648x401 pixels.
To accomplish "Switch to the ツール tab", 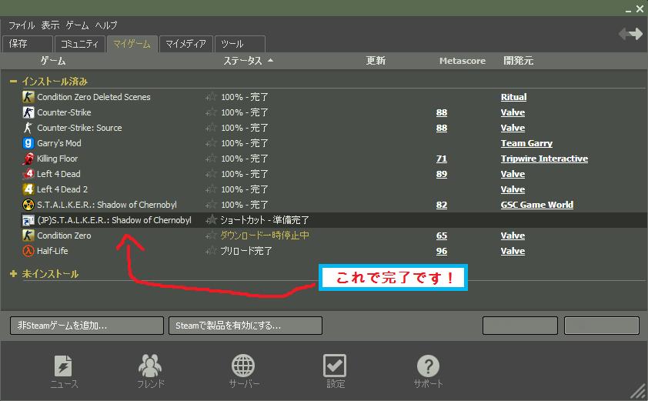I will 239,44.
